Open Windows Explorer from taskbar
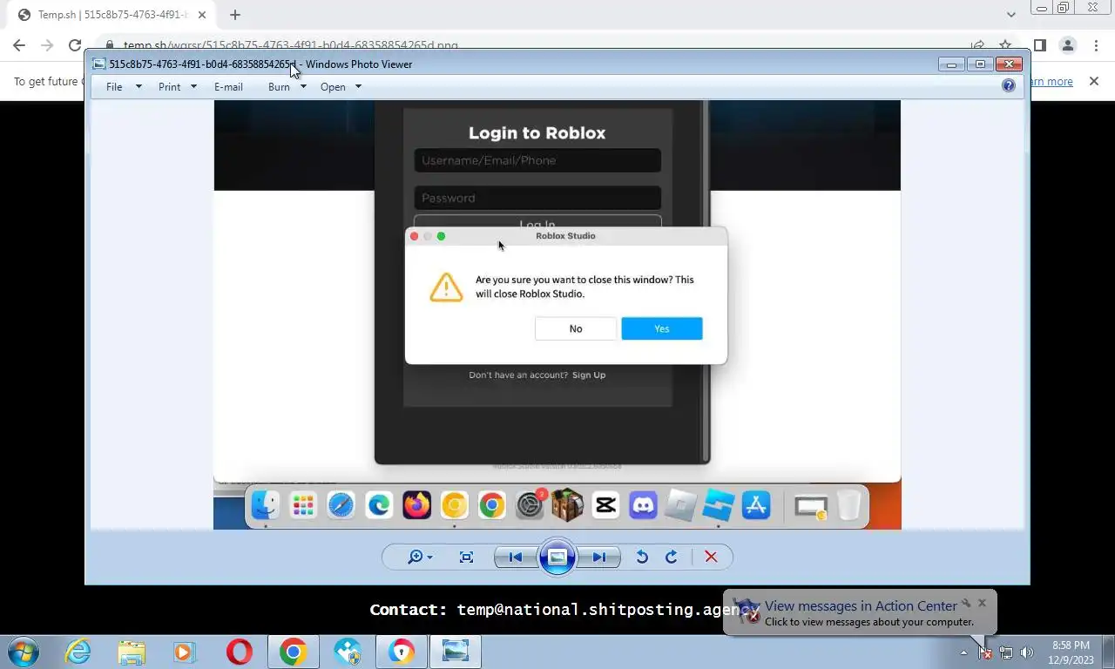The height and width of the screenshot is (669, 1115). (132, 652)
